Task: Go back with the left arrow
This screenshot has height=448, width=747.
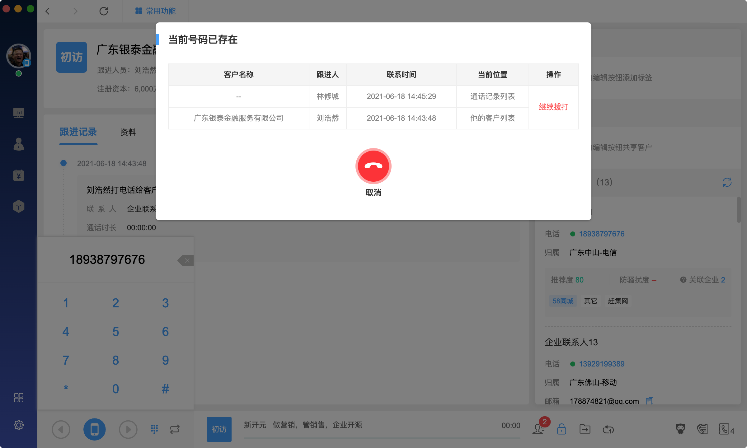Action: [48, 11]
